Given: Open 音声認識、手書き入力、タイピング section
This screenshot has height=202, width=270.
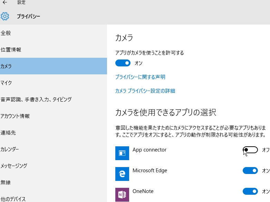Looking at the screenshot, I should pyautogui.click(x=54, y=99).
